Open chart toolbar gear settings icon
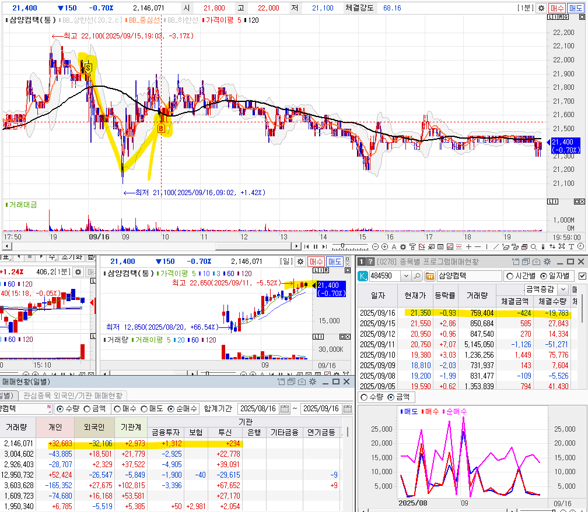This screenshot has width=588, height=512. click(403, 246)
